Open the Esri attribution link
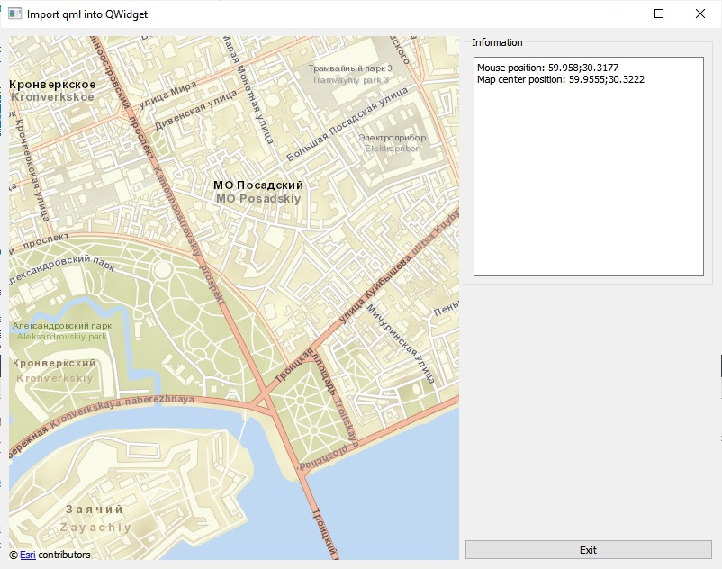The width and height of the screenshot is (722, 569). point(27,555)
